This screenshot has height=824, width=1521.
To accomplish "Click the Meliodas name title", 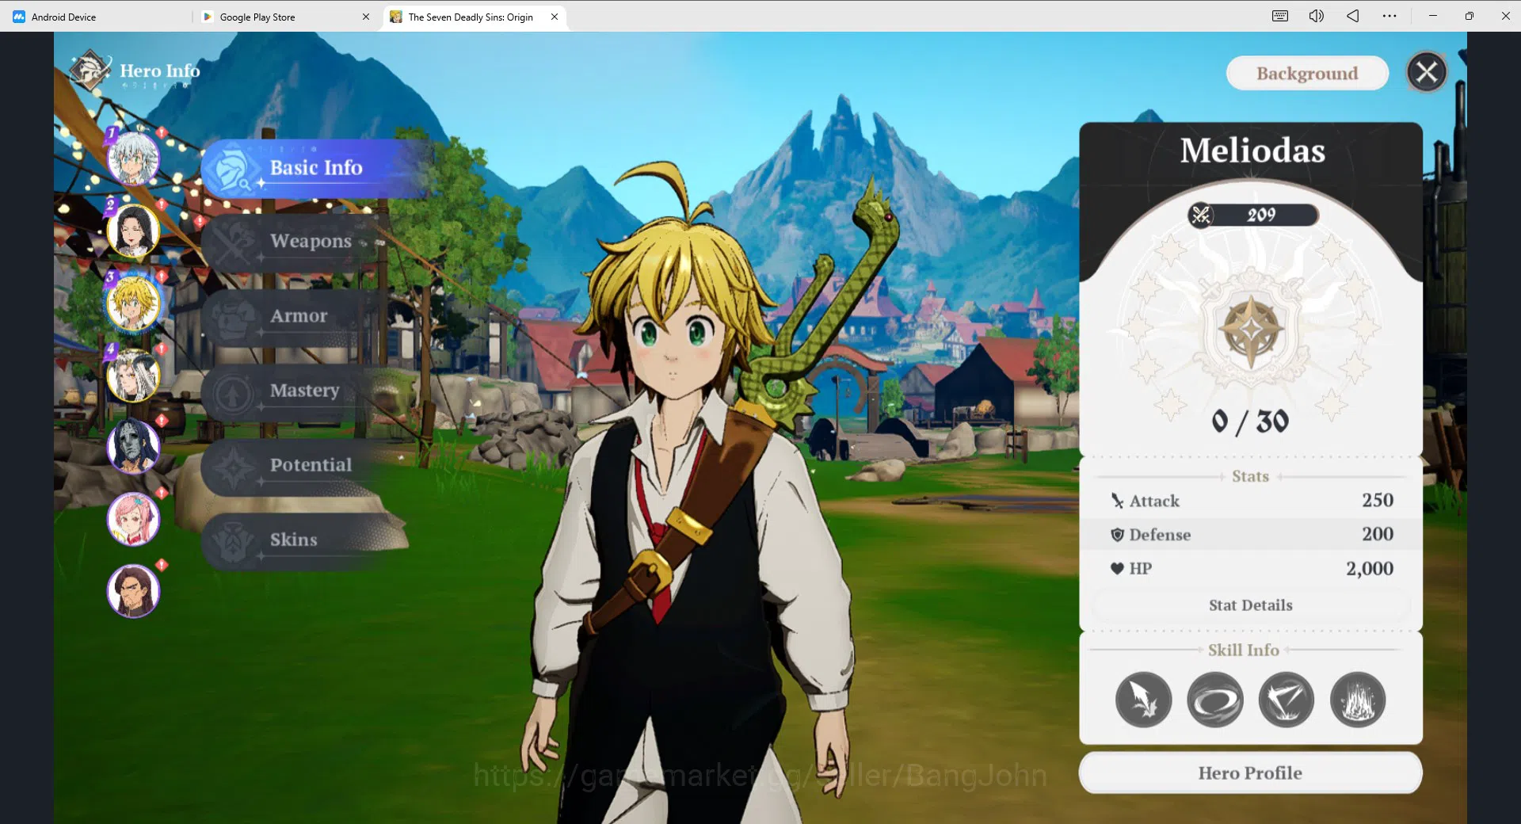I will click(1252, 151).
